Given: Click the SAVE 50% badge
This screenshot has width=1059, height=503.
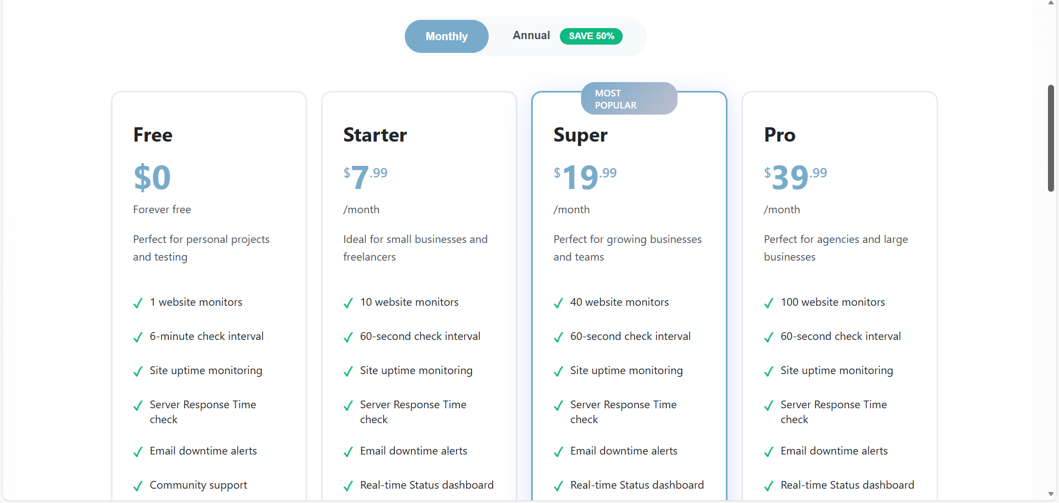Looking at the screenshot, I should (x=591, y=36).
